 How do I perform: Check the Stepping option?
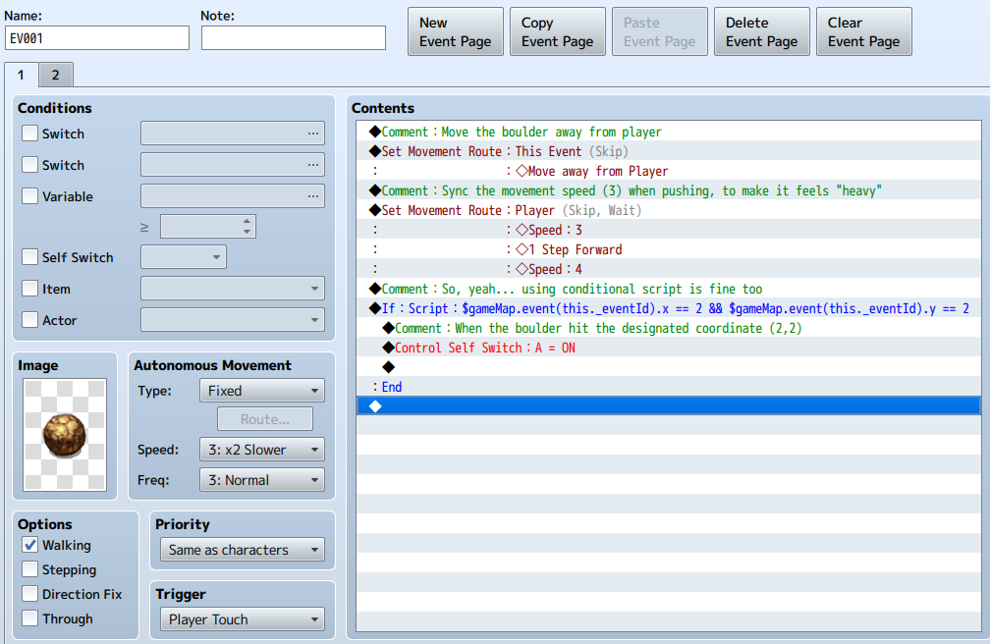[29, 569]
